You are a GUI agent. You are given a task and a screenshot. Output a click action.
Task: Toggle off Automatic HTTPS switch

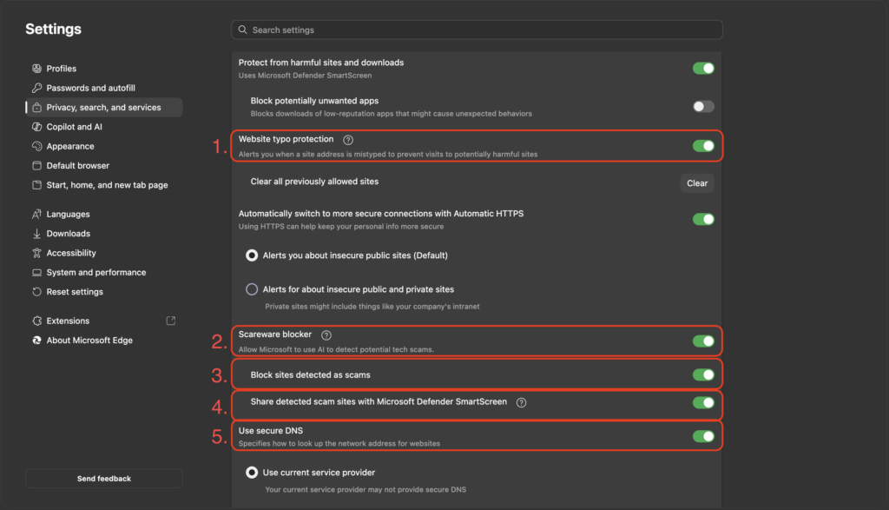coord(703,219)
